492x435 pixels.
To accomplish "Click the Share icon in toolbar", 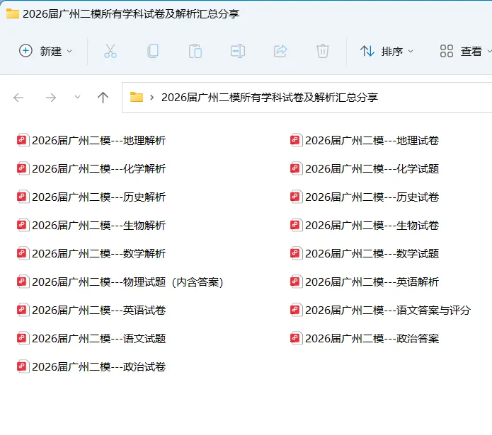I will 280,51.
